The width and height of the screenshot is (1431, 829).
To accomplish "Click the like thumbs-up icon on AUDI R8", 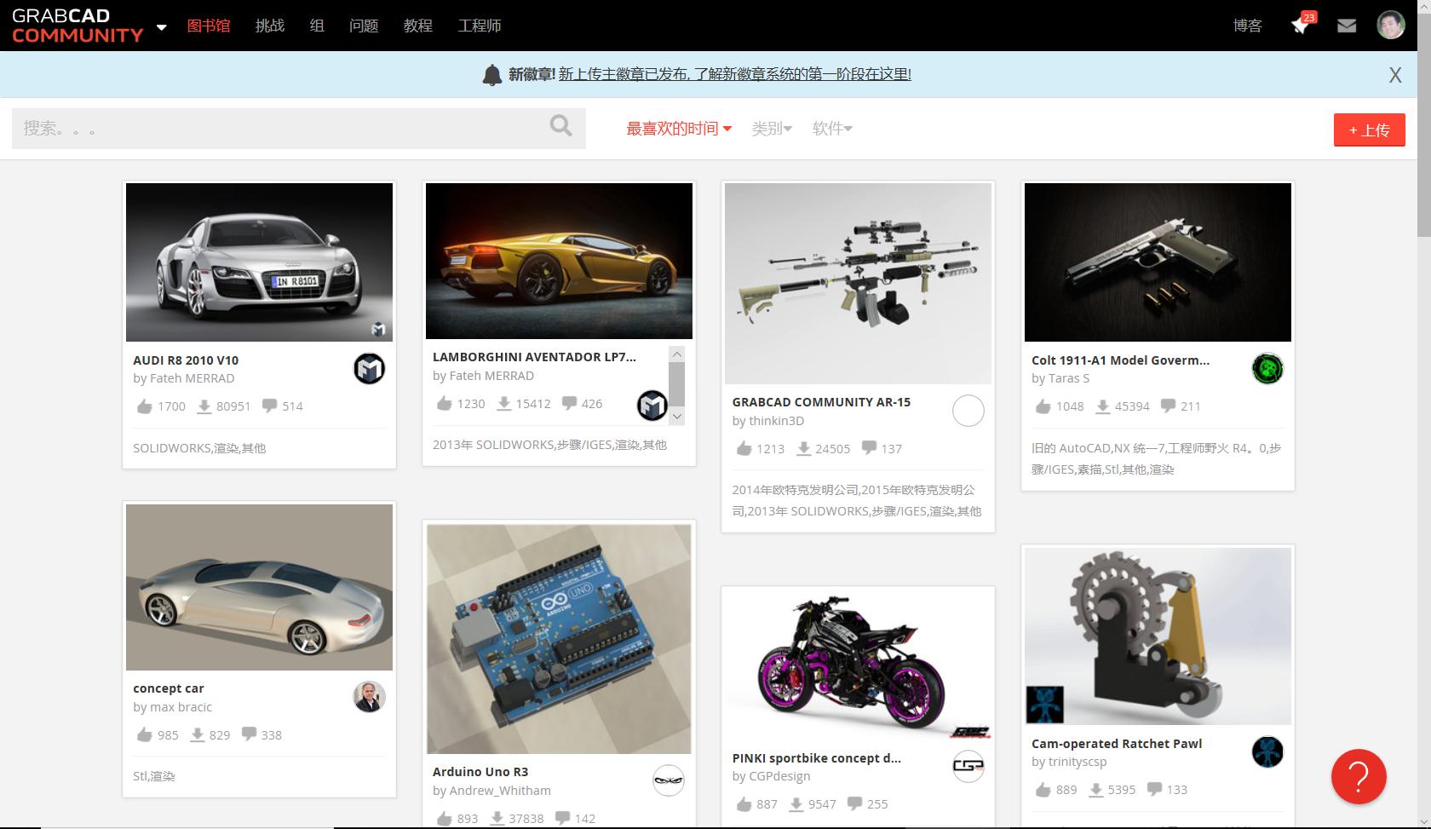I will click(x=144, y=406).
